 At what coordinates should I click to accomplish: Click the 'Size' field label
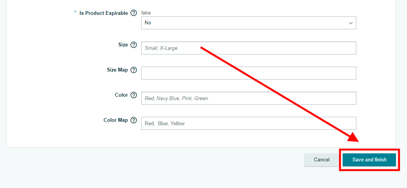[123, 45]
